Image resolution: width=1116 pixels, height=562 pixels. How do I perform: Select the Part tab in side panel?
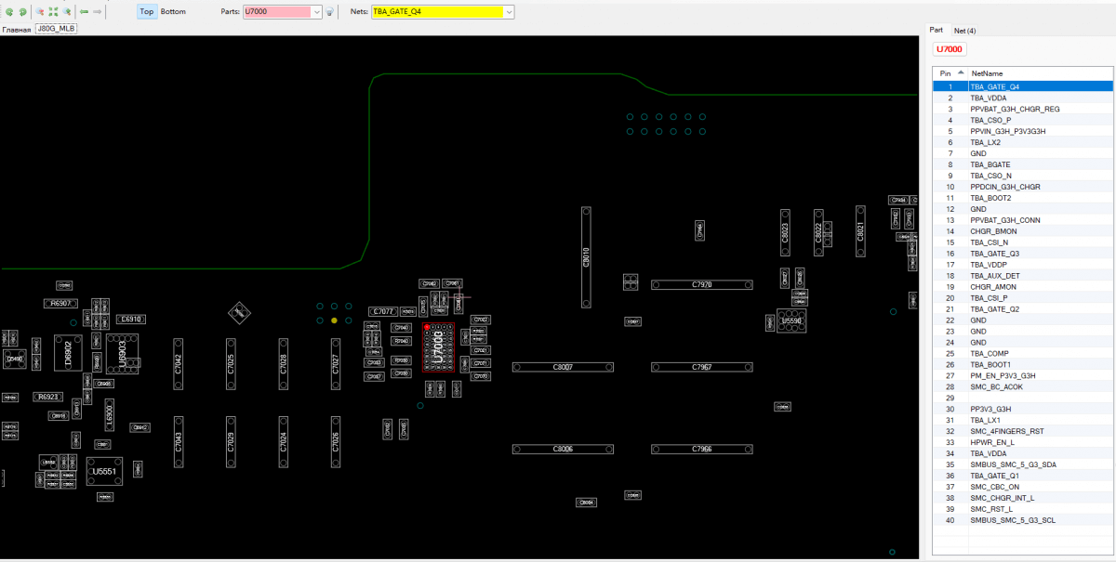[x=937, y=30]
